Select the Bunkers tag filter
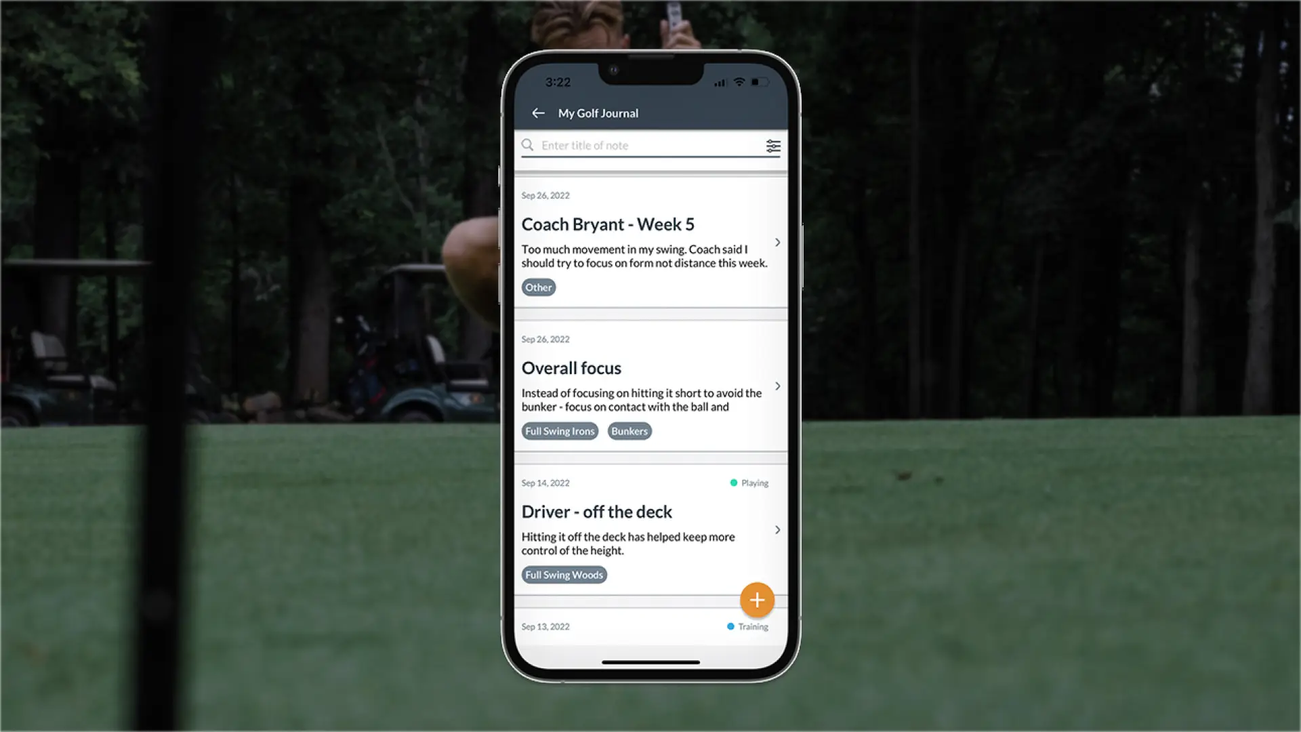This screenshot has width=1301, height=732. [629, 431]
